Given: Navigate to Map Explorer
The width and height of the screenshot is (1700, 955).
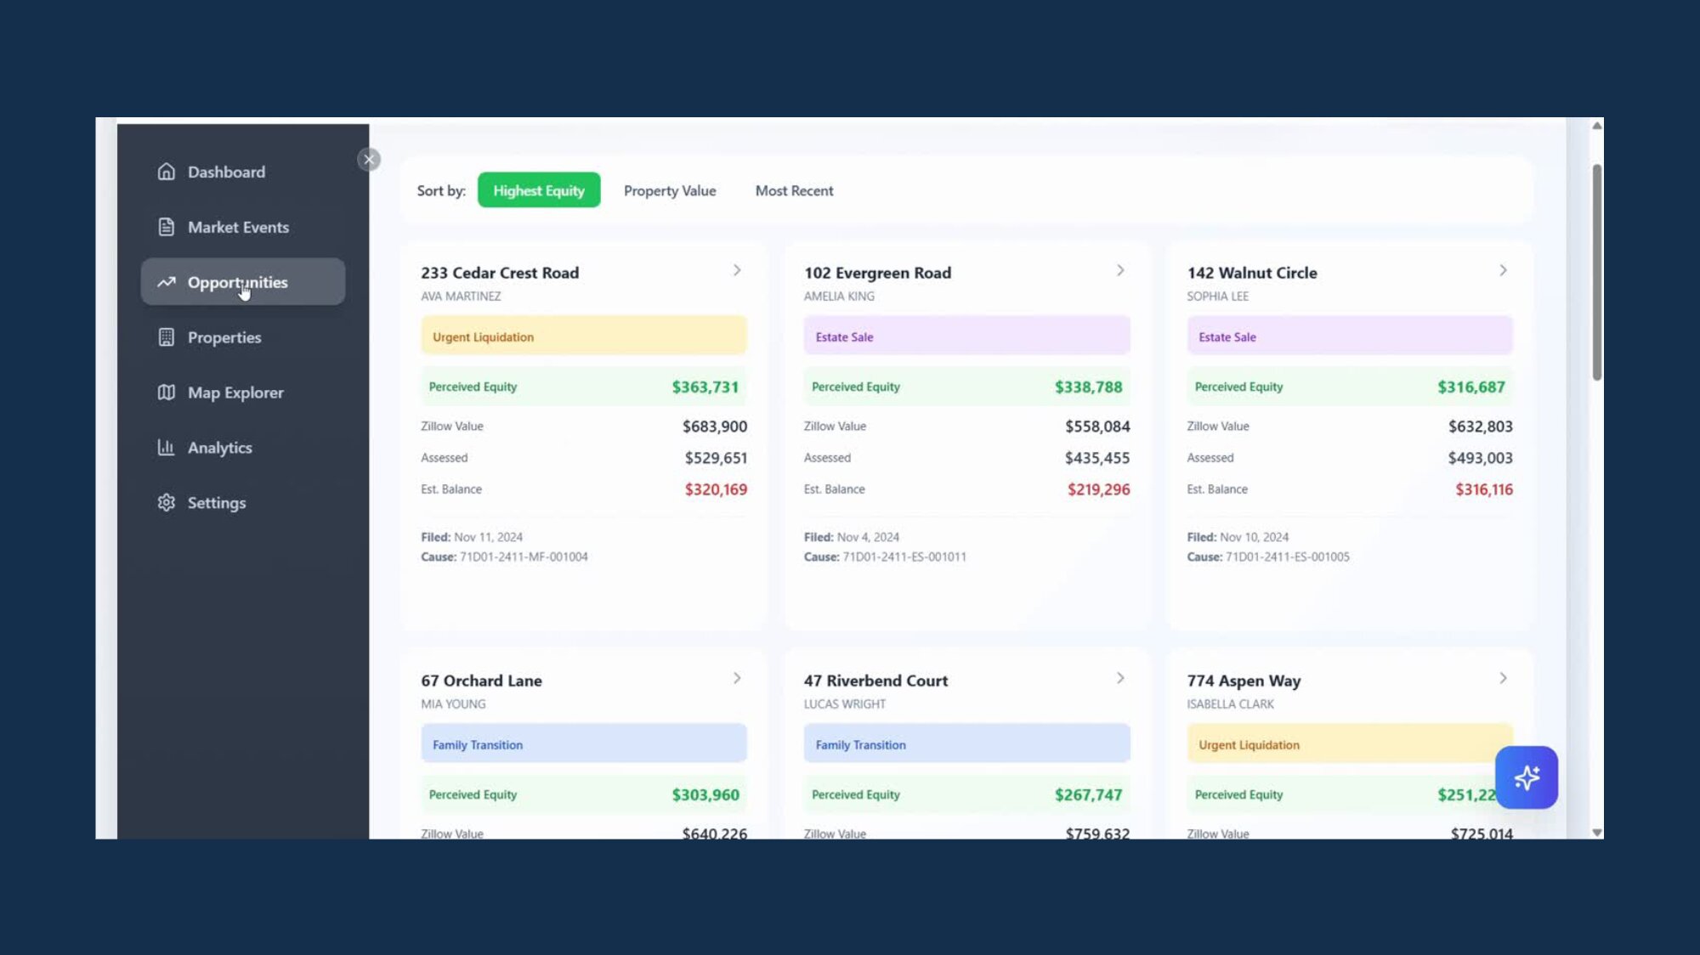Looking at the screenshot, I should [x=243, y=393].
